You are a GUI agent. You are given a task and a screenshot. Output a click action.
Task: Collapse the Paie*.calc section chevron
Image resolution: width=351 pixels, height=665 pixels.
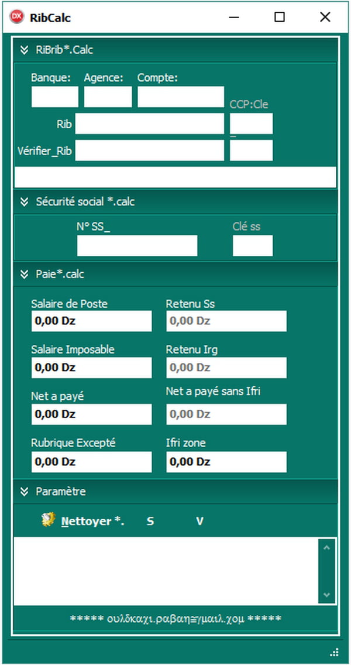coord(24,275)
